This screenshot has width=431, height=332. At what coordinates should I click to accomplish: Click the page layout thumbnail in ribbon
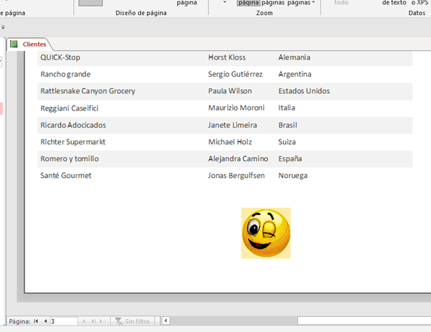[91, 3]
